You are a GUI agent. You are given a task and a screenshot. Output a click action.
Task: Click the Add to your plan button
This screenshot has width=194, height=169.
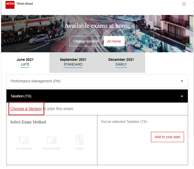click(167, 137)
